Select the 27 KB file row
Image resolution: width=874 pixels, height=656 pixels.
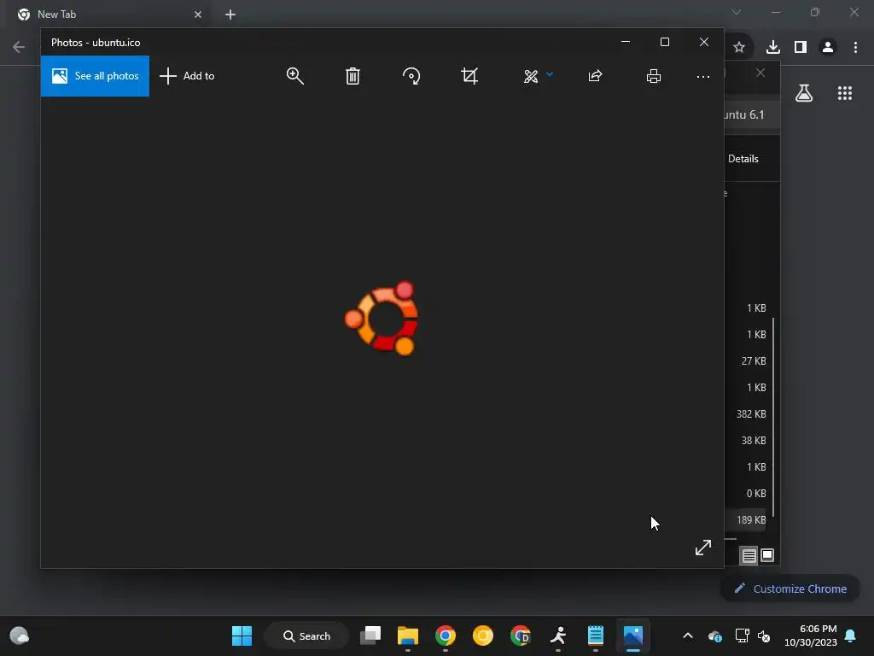point(745,361)
